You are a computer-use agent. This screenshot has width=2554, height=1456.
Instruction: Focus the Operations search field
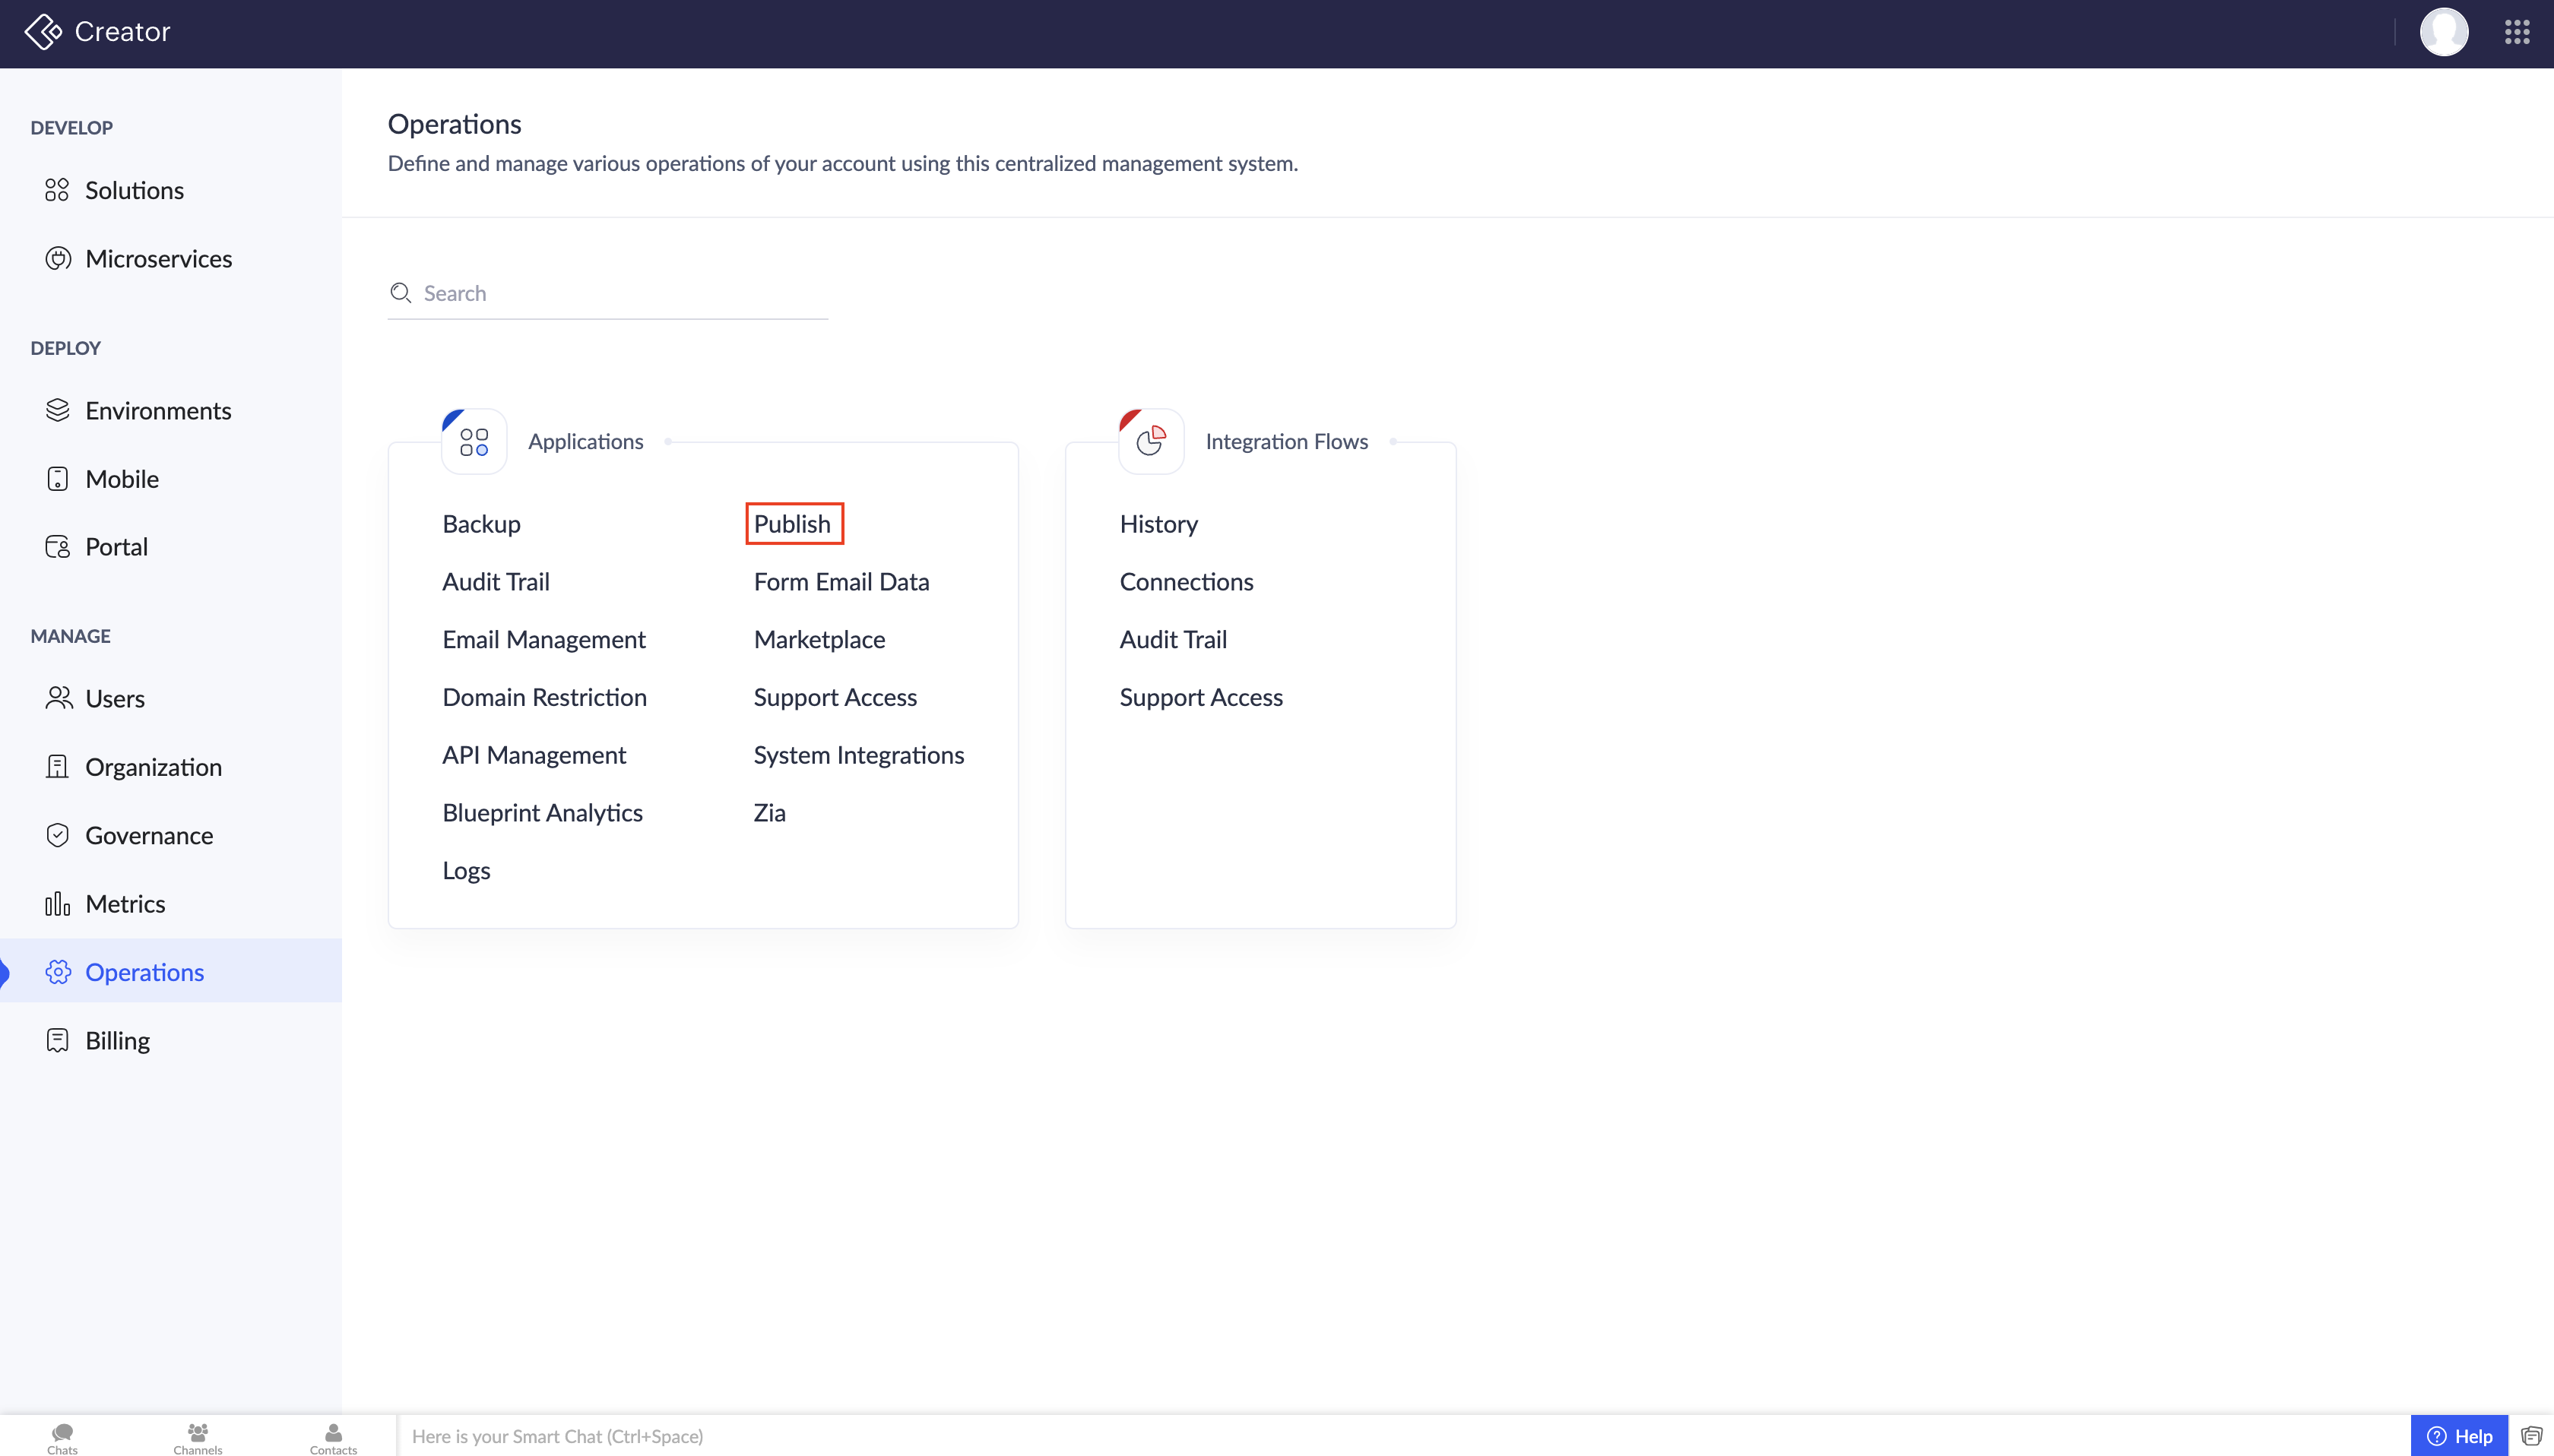click(620, 293)
